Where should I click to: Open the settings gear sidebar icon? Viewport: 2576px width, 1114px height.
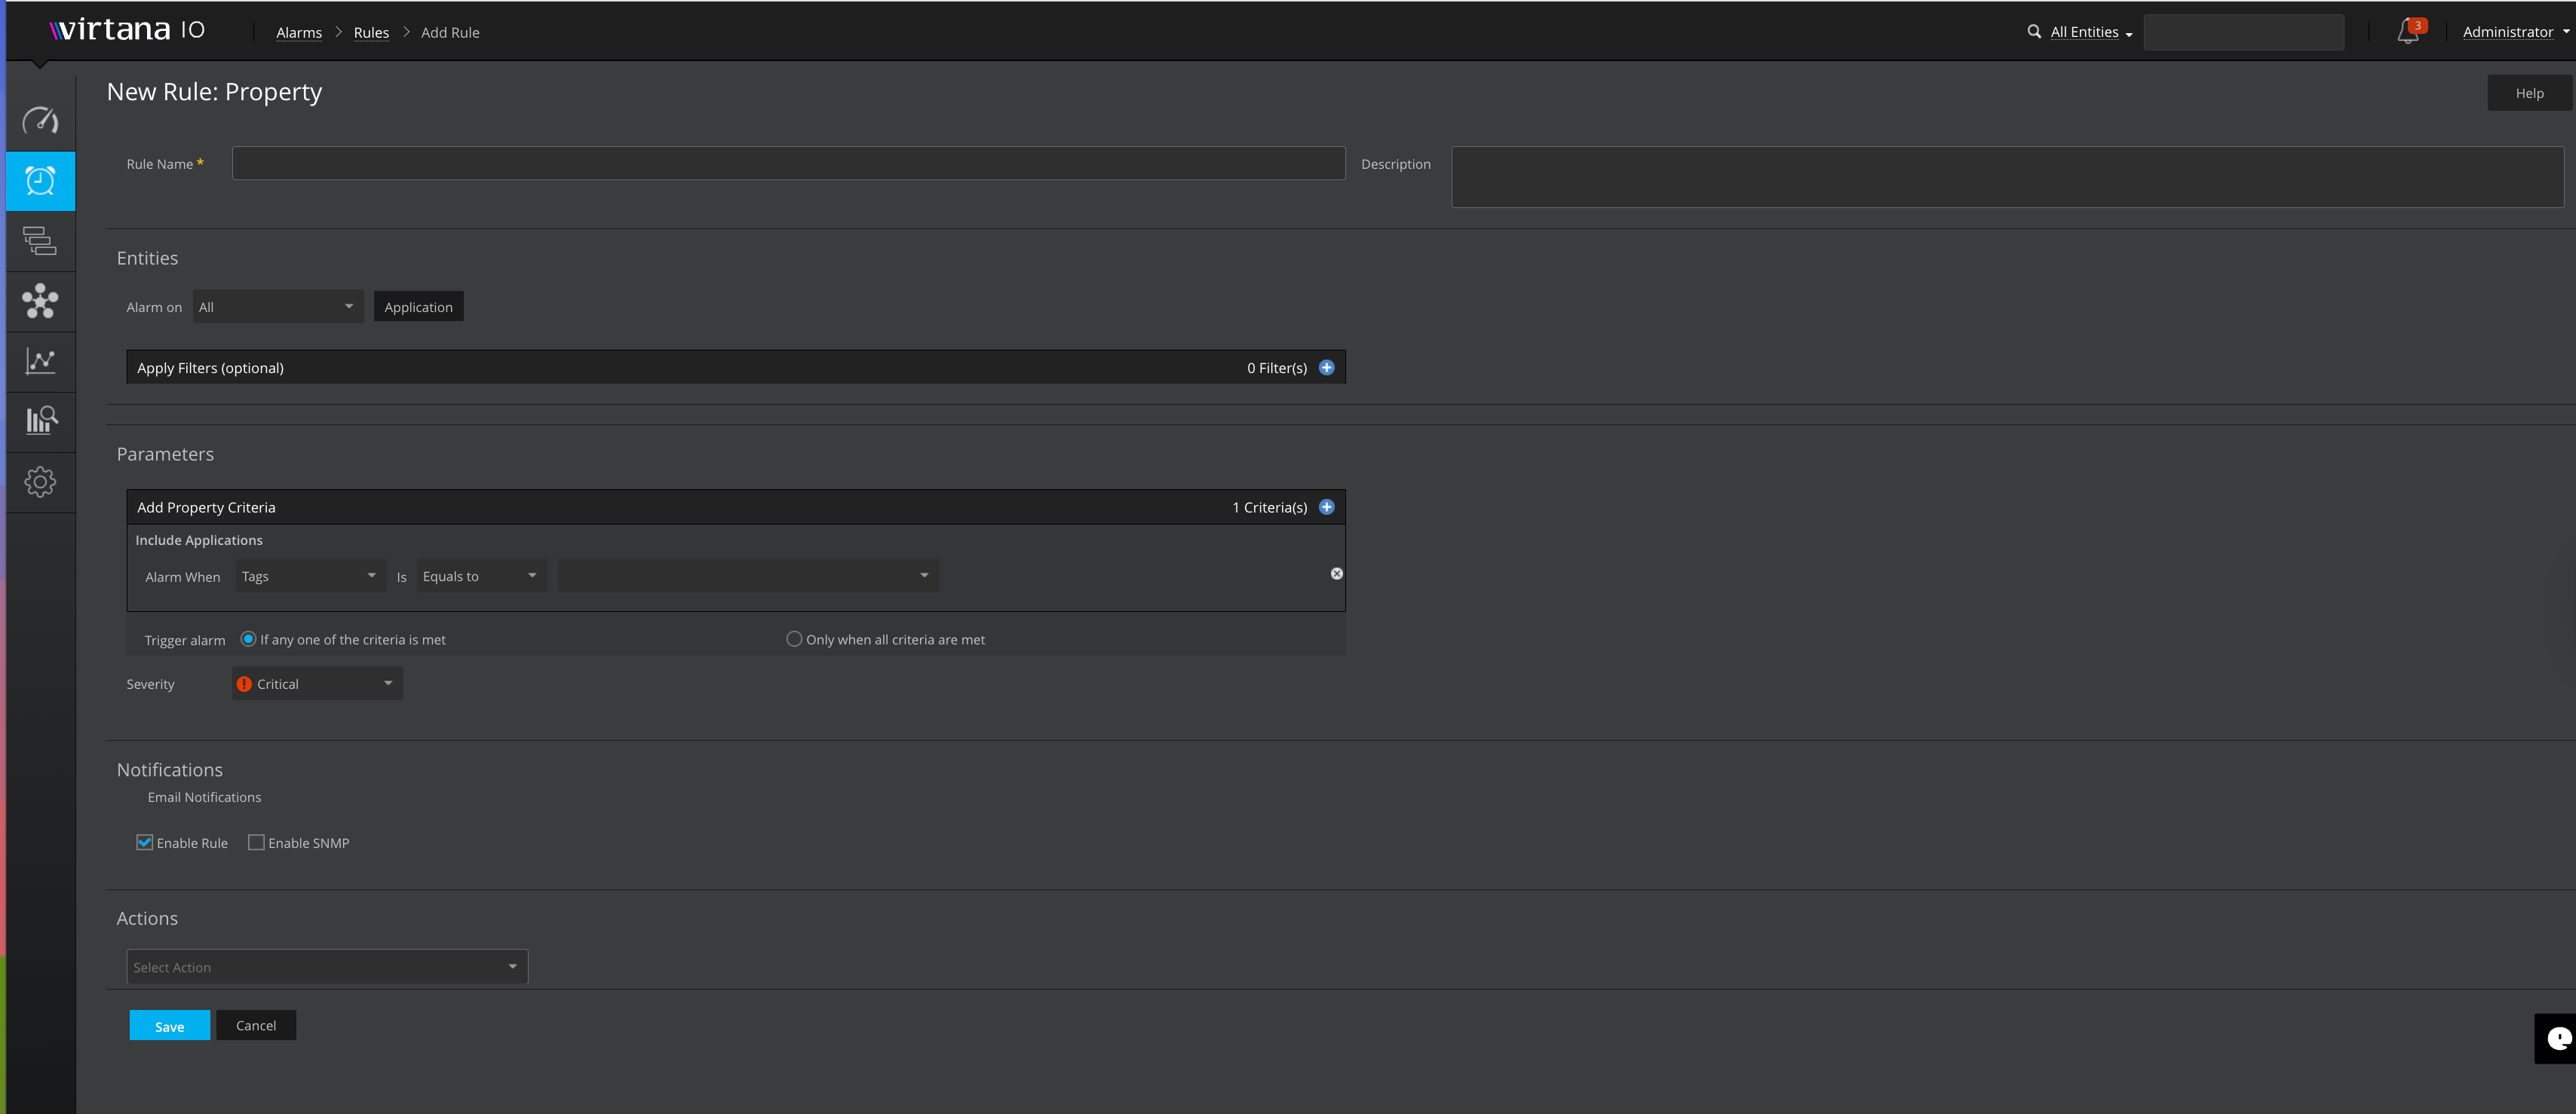(40, 482)
